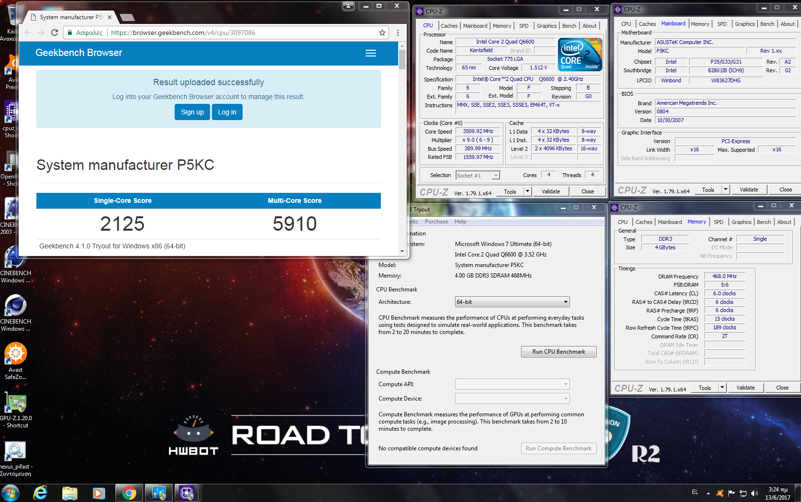Open Help menu in Geekbench Tryout

point(460,222)
